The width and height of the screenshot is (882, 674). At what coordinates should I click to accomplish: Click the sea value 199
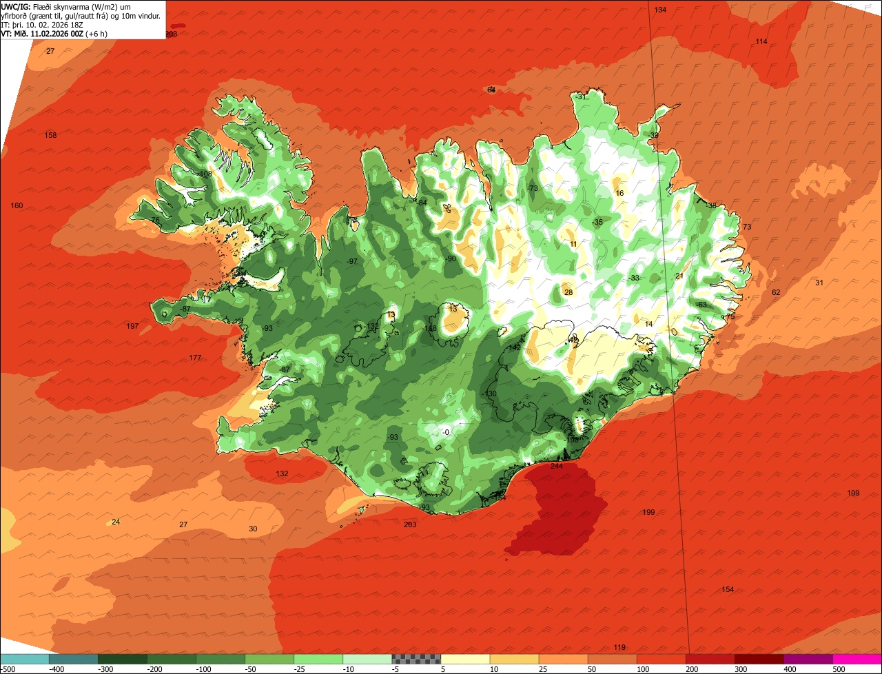(x=648, y=513)
